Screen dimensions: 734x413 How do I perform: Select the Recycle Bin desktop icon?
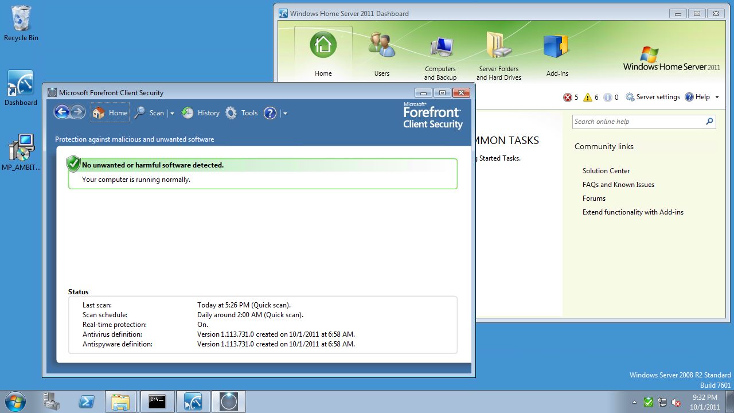[21, 24]
